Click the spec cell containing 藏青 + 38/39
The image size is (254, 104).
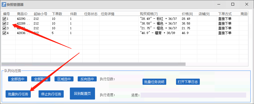(x=158, y=33)
